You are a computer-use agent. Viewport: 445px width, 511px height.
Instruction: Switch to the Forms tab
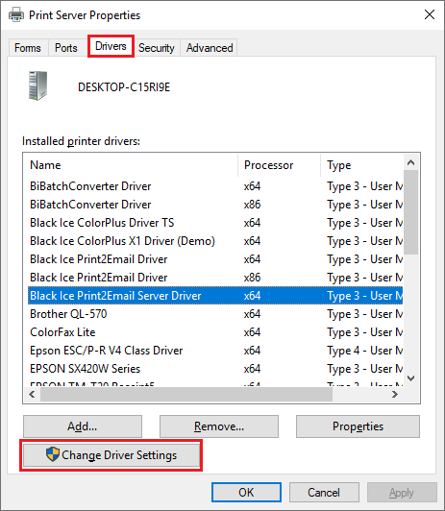pyautogui.click(x=28, y=48)
